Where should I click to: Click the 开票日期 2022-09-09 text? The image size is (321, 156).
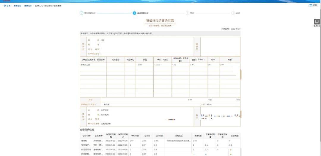(x=231, y=29)
